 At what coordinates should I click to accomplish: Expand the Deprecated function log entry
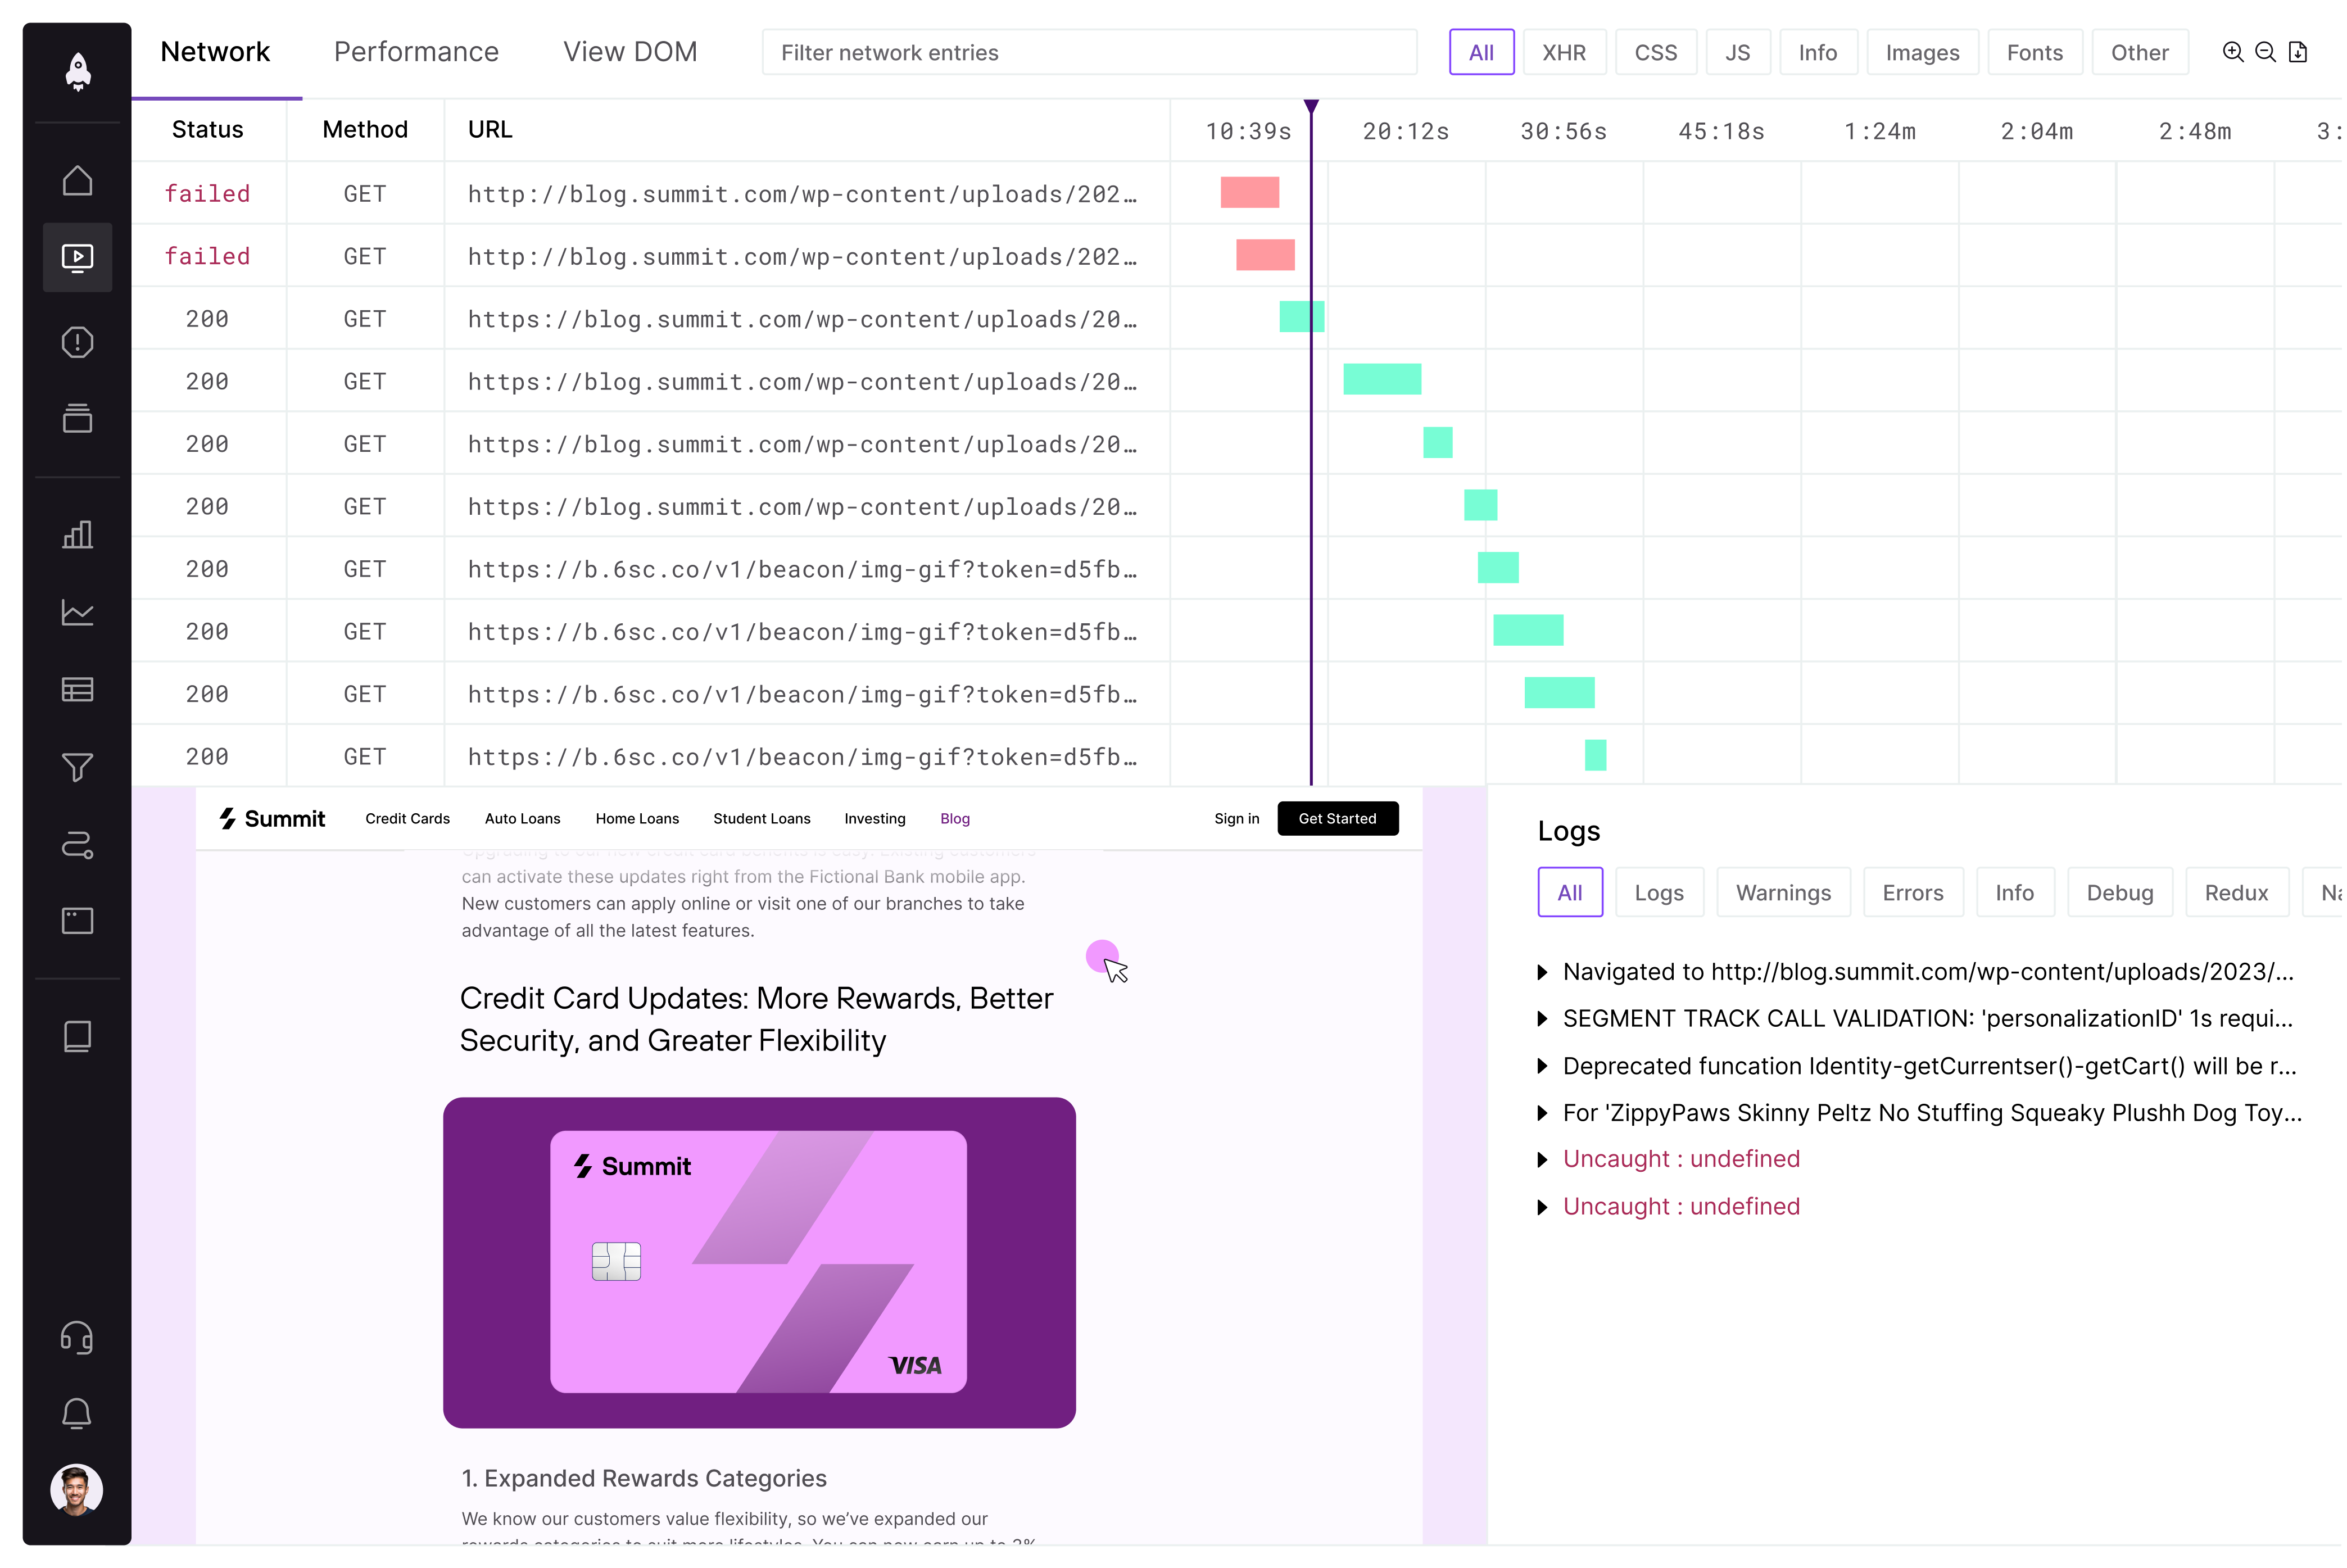1542,1066
